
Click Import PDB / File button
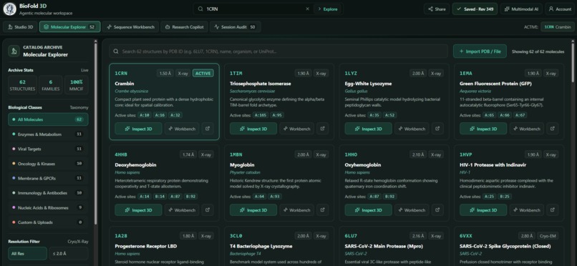tap(480, 51)
